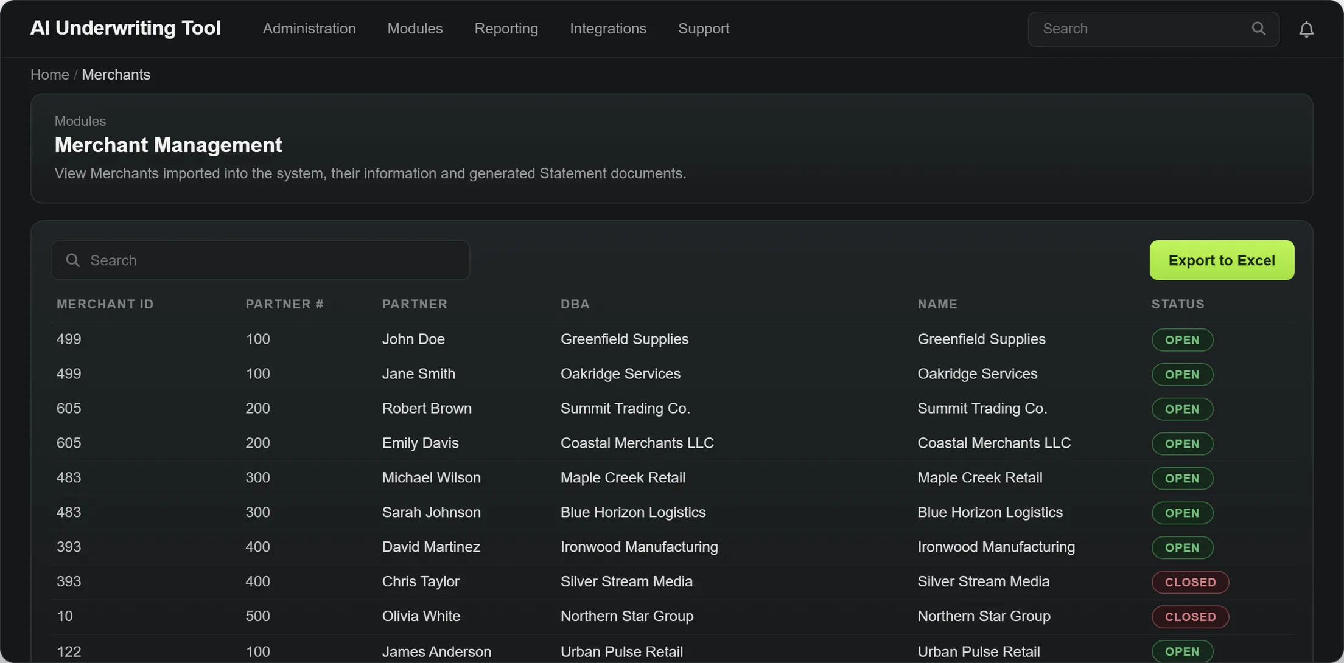Click Northern Star Group in Name column

pos(984,617)
